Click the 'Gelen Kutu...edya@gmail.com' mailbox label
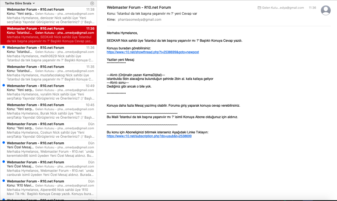The width and height of the screenshot is (337, 201). [283, 8]
